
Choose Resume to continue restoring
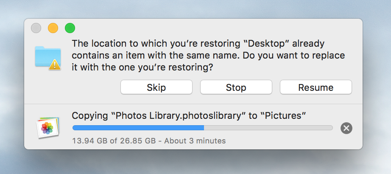tap(316, 87)
